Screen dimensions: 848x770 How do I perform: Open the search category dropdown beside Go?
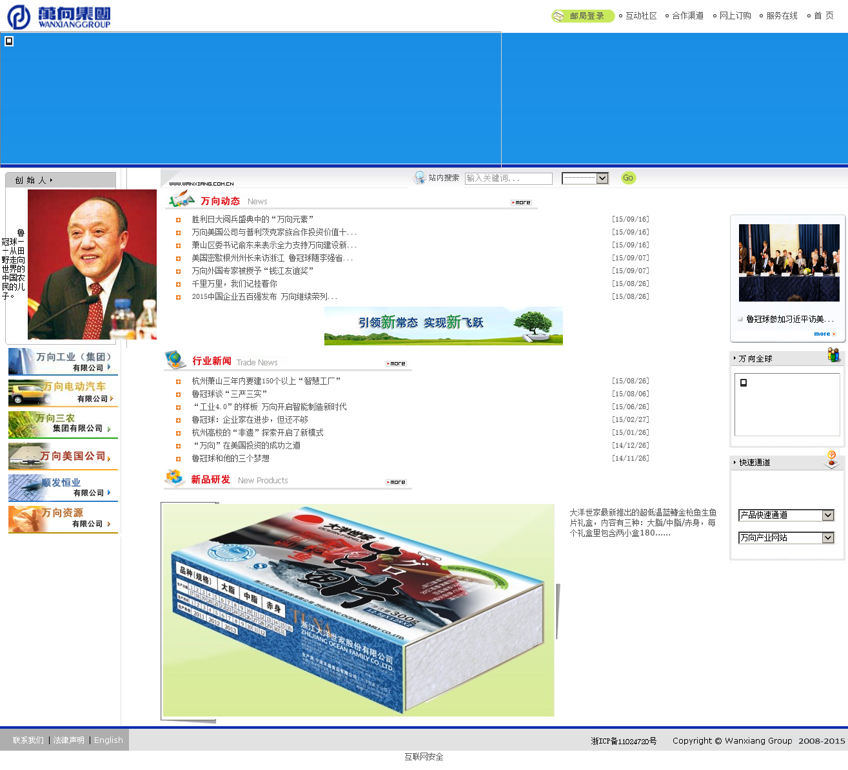(x=585, y=178)
